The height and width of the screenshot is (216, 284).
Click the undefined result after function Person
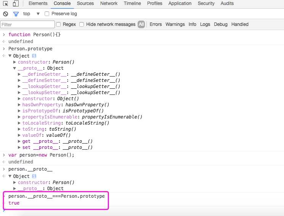click(x=21, y=42)
